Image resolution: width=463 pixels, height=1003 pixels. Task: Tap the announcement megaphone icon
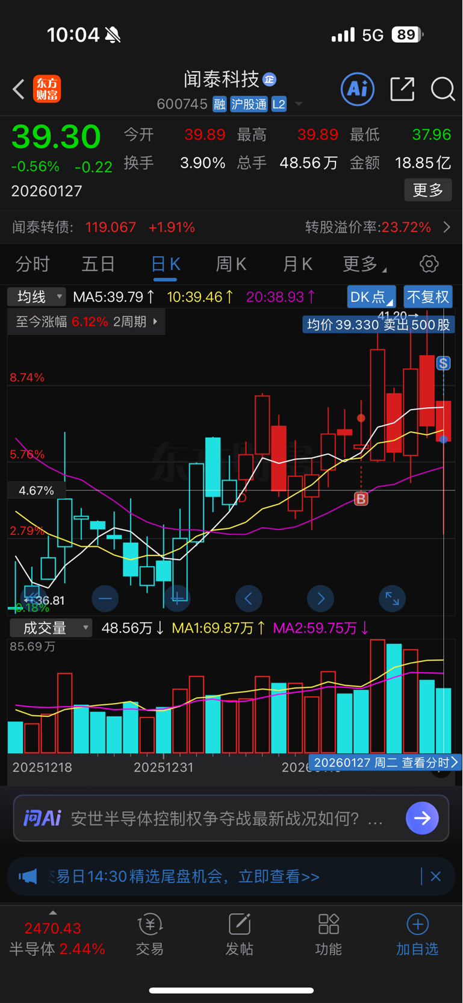click(x=28, y=876)
